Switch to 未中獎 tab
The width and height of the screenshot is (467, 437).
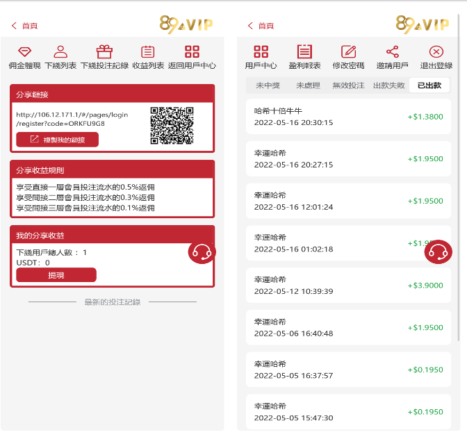click(267, 85)
